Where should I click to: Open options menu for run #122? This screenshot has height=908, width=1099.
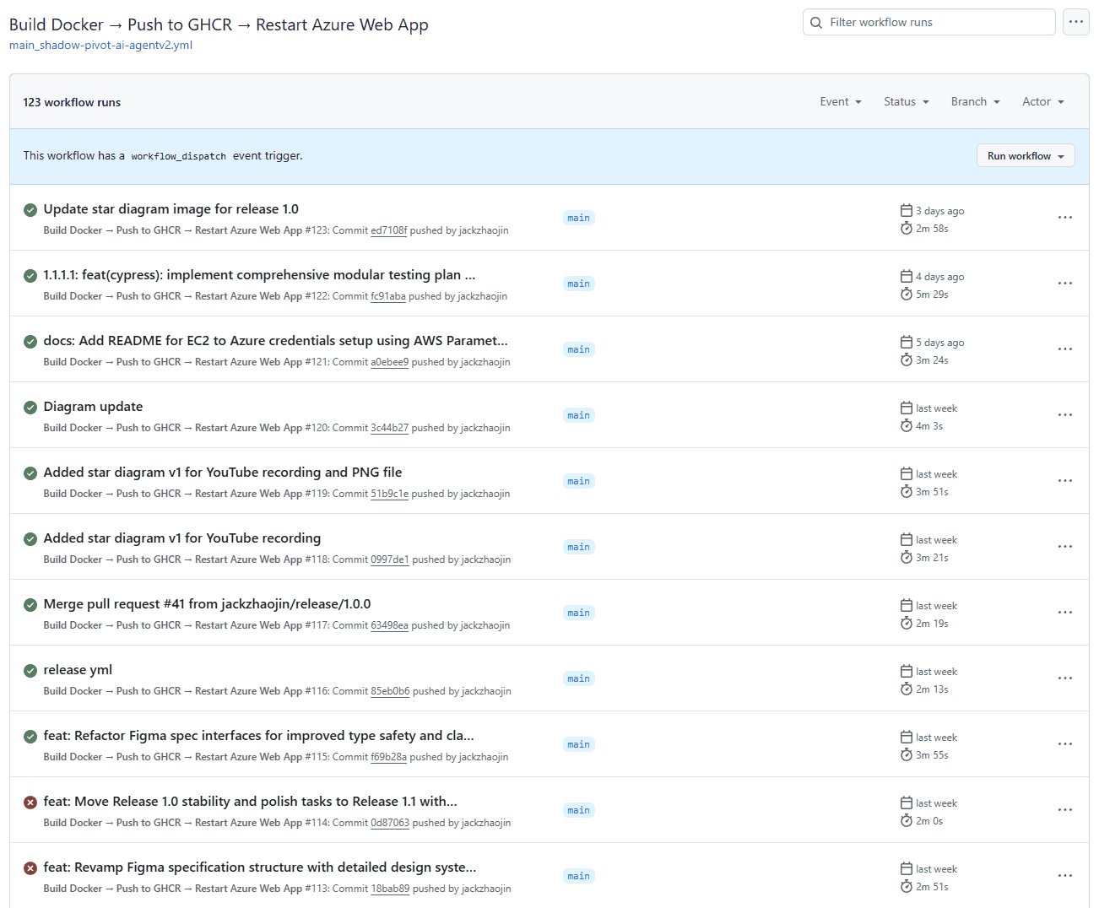coord(1065,284)
